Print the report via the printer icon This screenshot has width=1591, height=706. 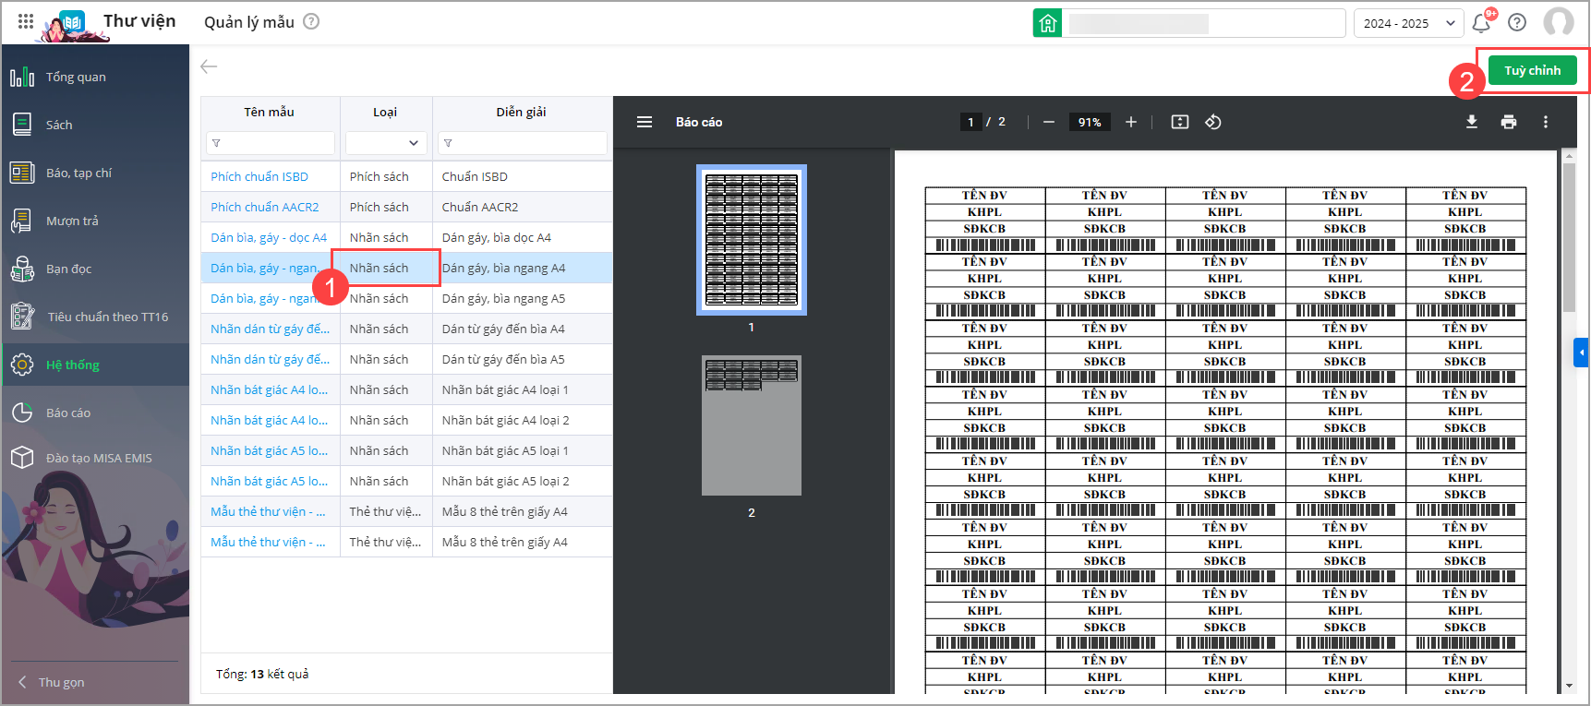pyautogui.click(x=1509, y=122)
